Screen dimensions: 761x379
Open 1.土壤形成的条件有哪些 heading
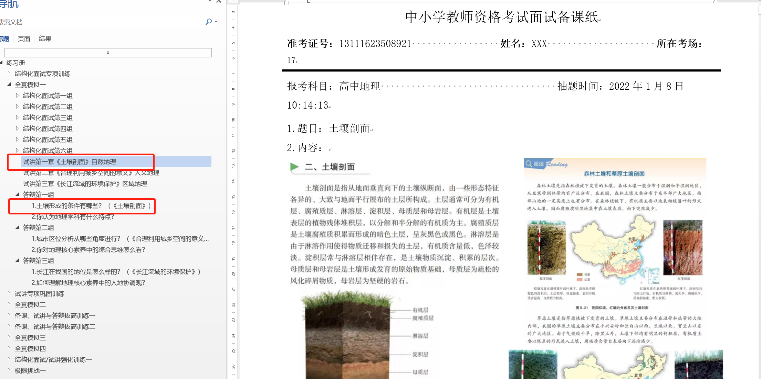point(91,206)
